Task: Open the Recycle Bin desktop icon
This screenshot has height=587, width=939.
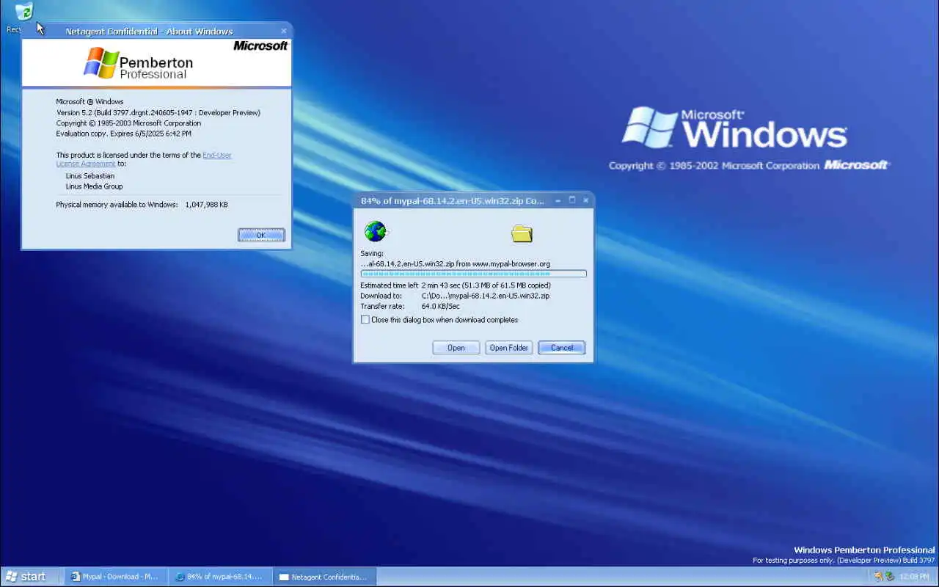Action: tap(24, 11)
